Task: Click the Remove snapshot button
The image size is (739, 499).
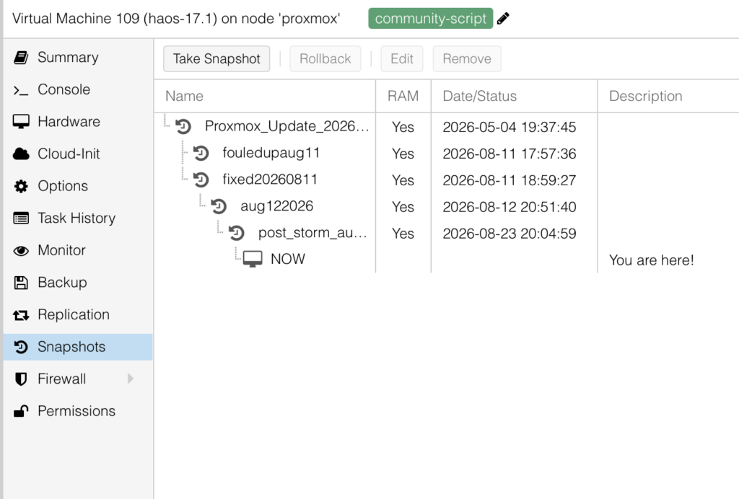Action: tap(467, 59)
